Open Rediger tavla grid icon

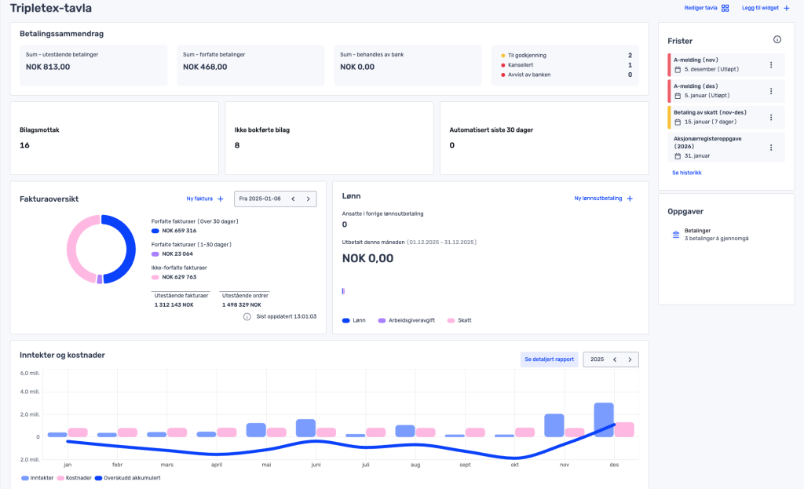tap(725, 8)
